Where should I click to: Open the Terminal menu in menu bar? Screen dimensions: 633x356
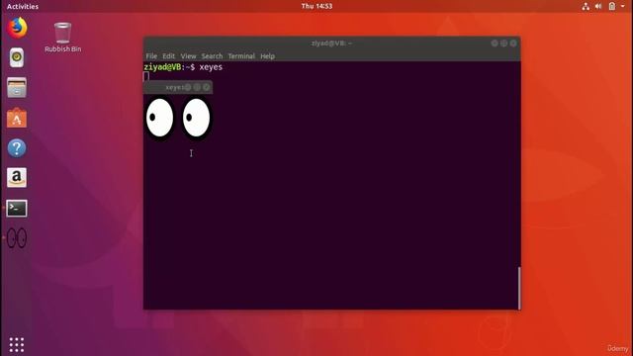(x=241, y=56)
